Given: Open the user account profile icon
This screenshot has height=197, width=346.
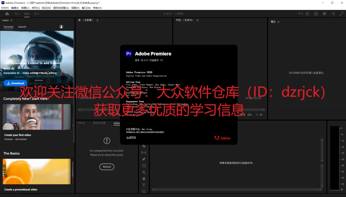Looking at the screenshot, I should coord(61,27).
